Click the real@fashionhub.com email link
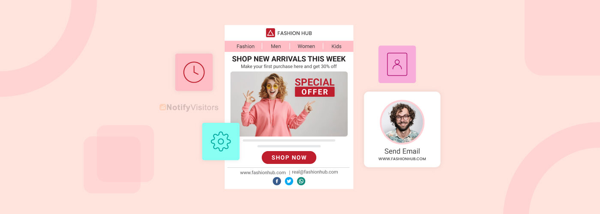The width and height of the screenshot is (600, 214). pos(315,172)
